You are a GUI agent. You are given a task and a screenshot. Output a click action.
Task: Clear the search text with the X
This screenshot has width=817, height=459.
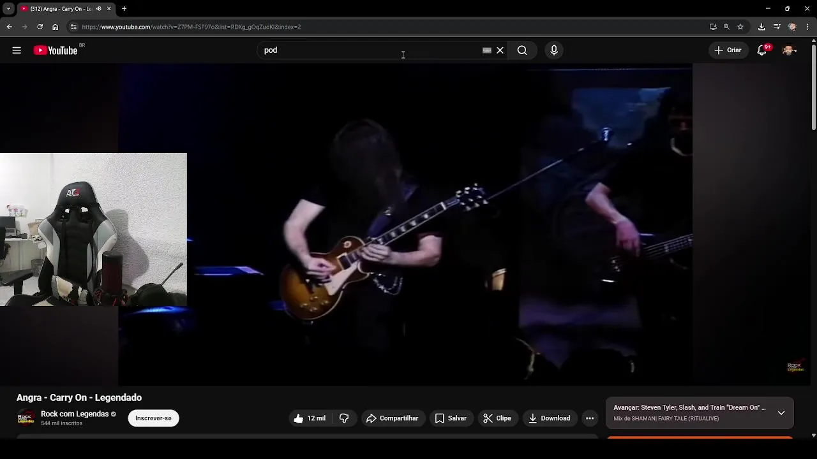click(500, 50)
